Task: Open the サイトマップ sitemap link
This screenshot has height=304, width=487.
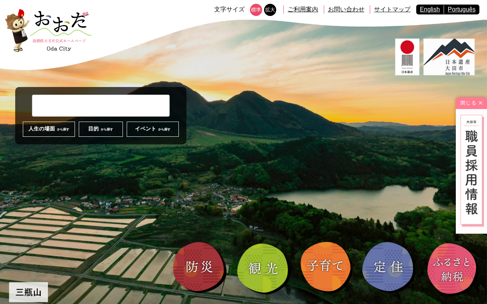Action: [392, 9]
